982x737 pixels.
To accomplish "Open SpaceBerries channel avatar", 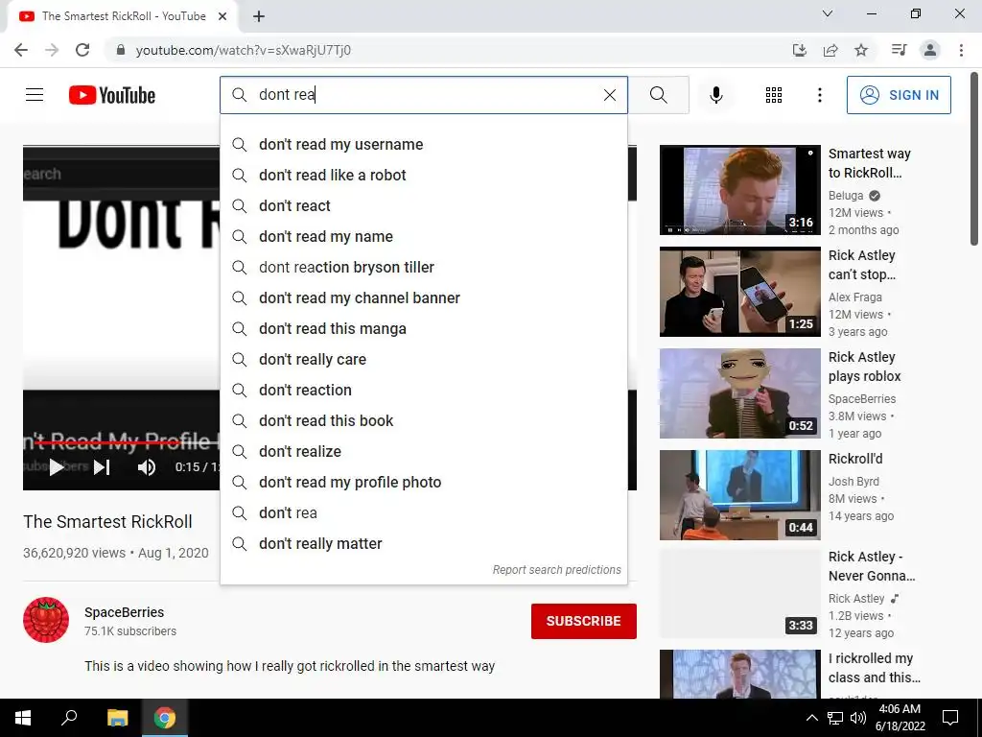I will 46,620.
